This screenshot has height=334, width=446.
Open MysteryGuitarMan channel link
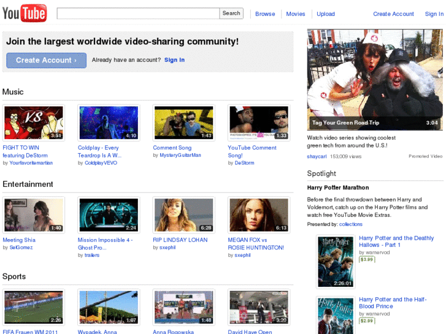coord(180,155)
